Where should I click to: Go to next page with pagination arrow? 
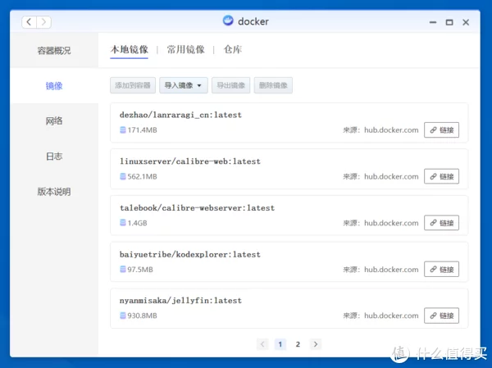pyautogui.click(x=316, y=344)
